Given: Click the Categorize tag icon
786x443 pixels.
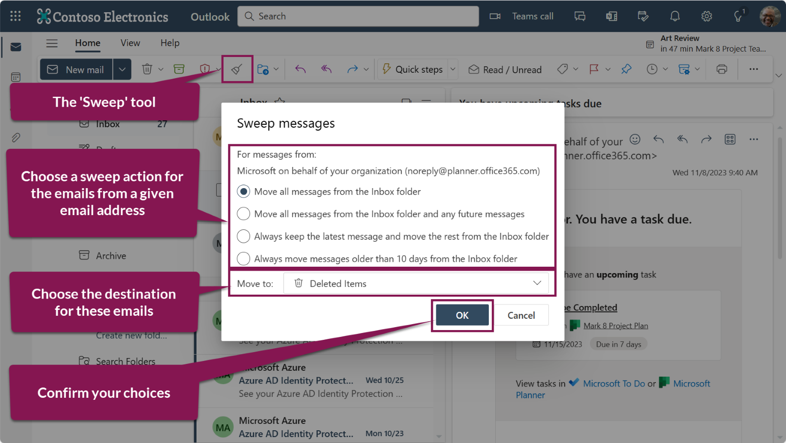Looking at the screenshot, I should [562, 69].
